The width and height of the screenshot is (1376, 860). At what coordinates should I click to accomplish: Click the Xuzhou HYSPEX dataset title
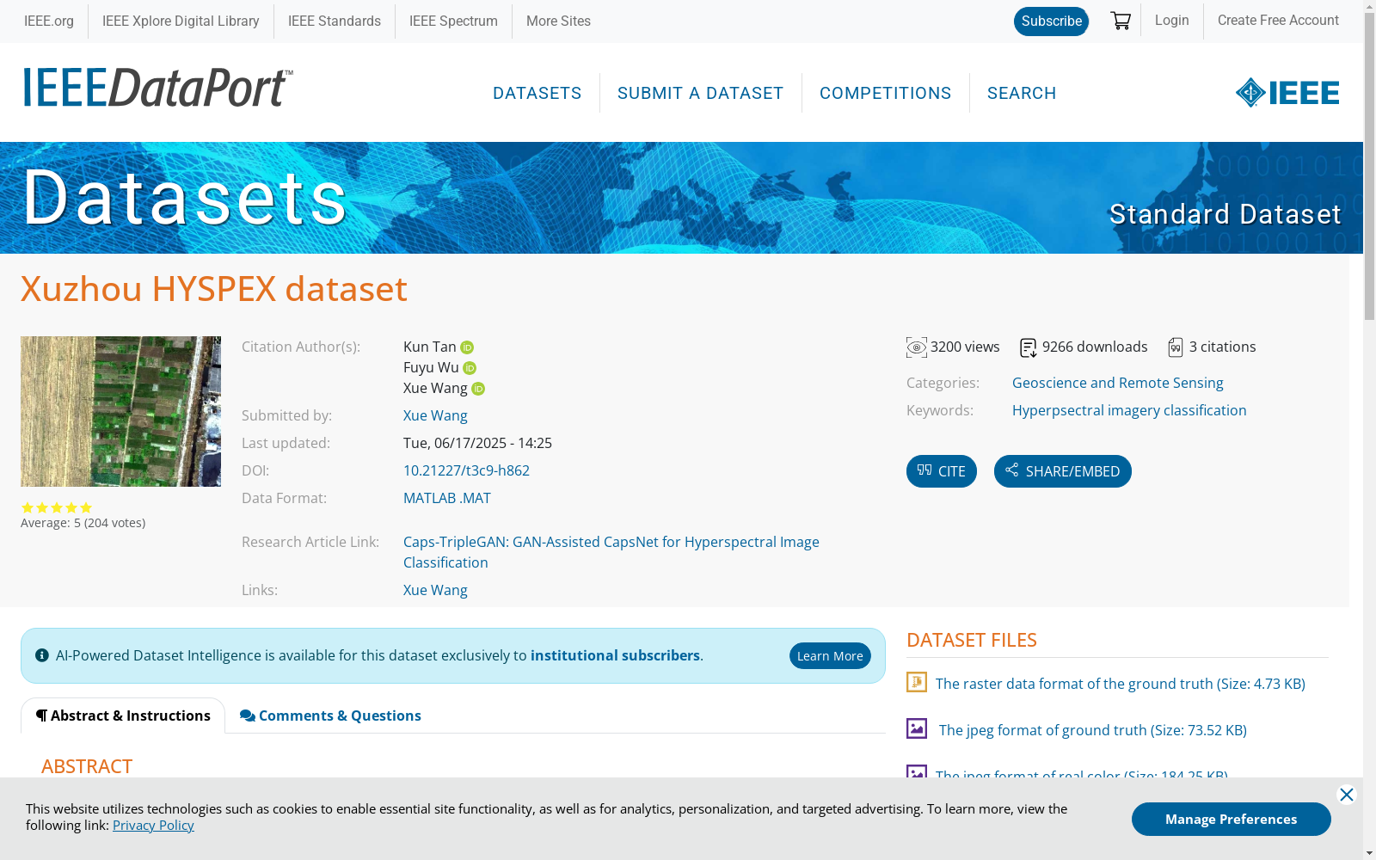click(x=214, y=289)
